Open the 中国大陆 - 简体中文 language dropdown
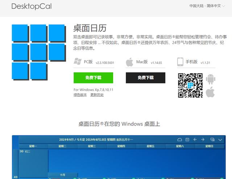The image size is (232, 179). click(207, 6)
